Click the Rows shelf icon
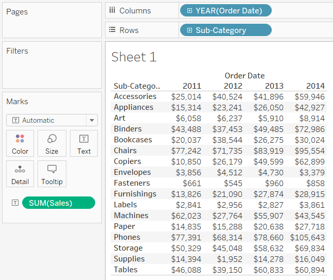 click(112, 30)
